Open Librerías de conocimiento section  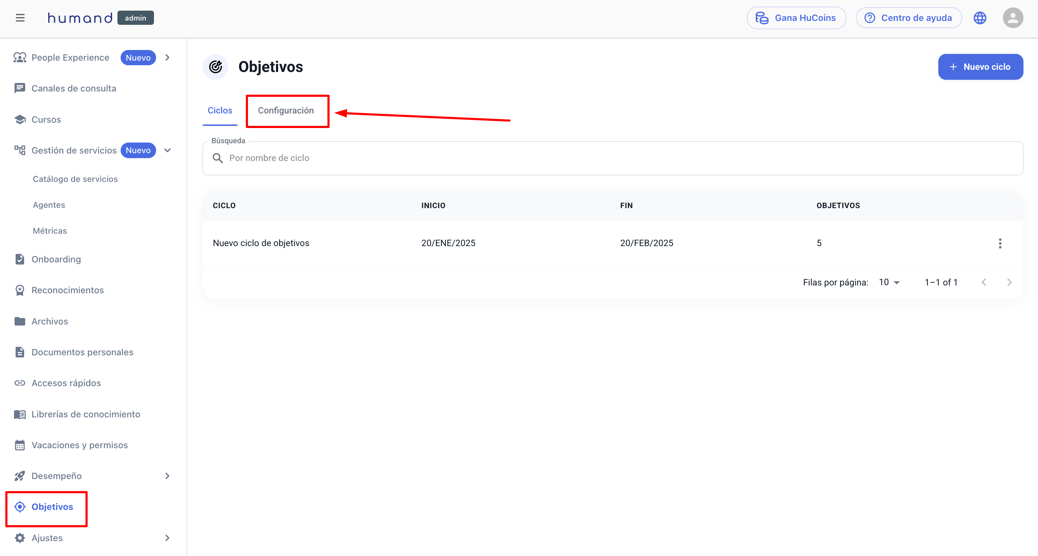(86, 414)
